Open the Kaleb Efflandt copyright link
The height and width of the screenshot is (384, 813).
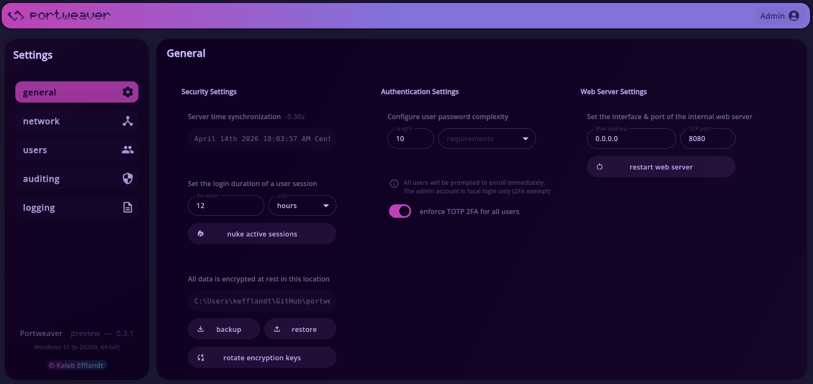[x=76, y=365]
